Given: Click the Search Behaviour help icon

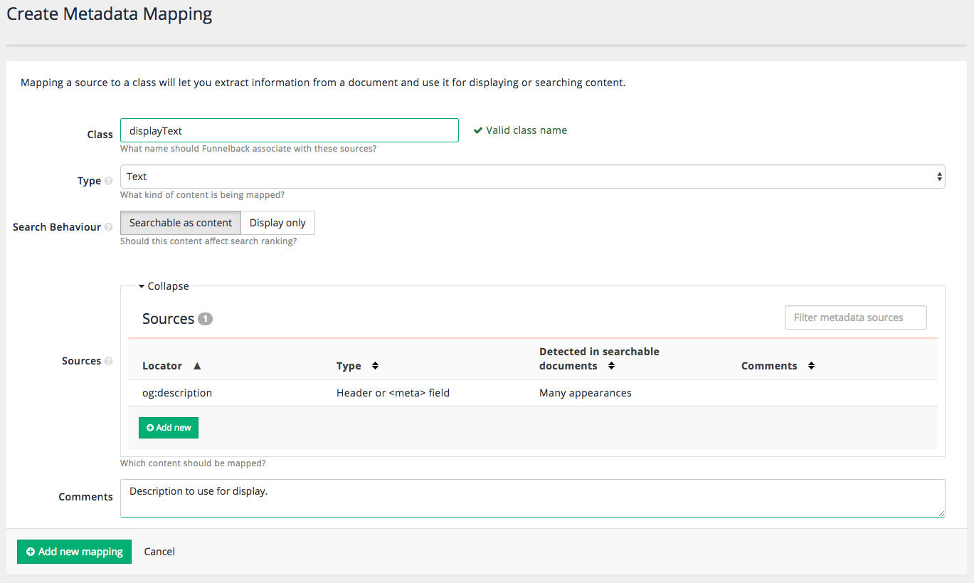Looking at the screenshot, I should tap(109, 227).
